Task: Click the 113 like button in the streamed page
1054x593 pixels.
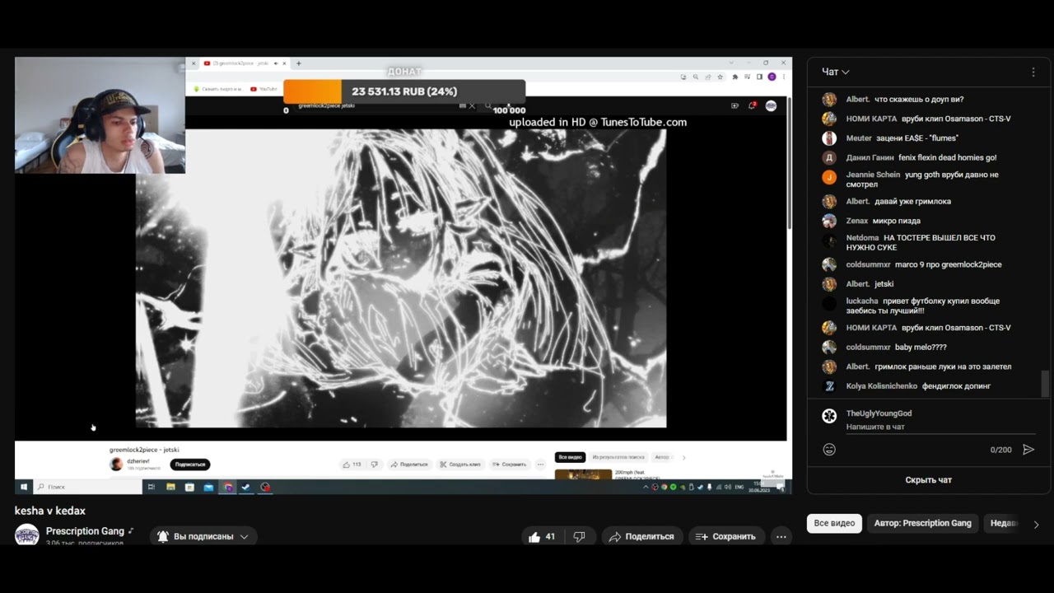Action: 352,465
